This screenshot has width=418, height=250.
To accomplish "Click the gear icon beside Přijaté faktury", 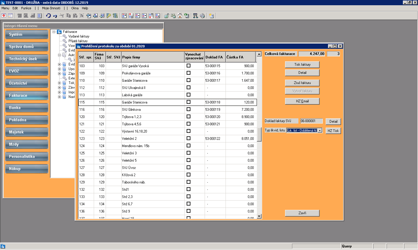I will pyautogui.click(x=65, y=41).
